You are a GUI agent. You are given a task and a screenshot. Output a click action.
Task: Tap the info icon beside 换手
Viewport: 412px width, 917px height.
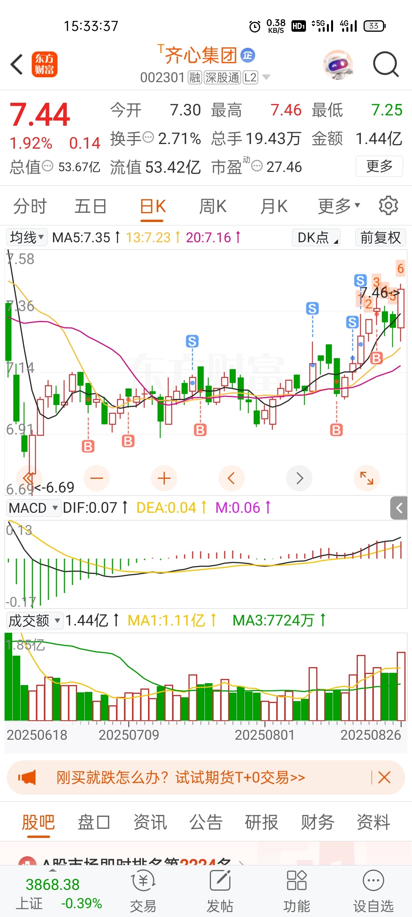[x=148, y=137]
